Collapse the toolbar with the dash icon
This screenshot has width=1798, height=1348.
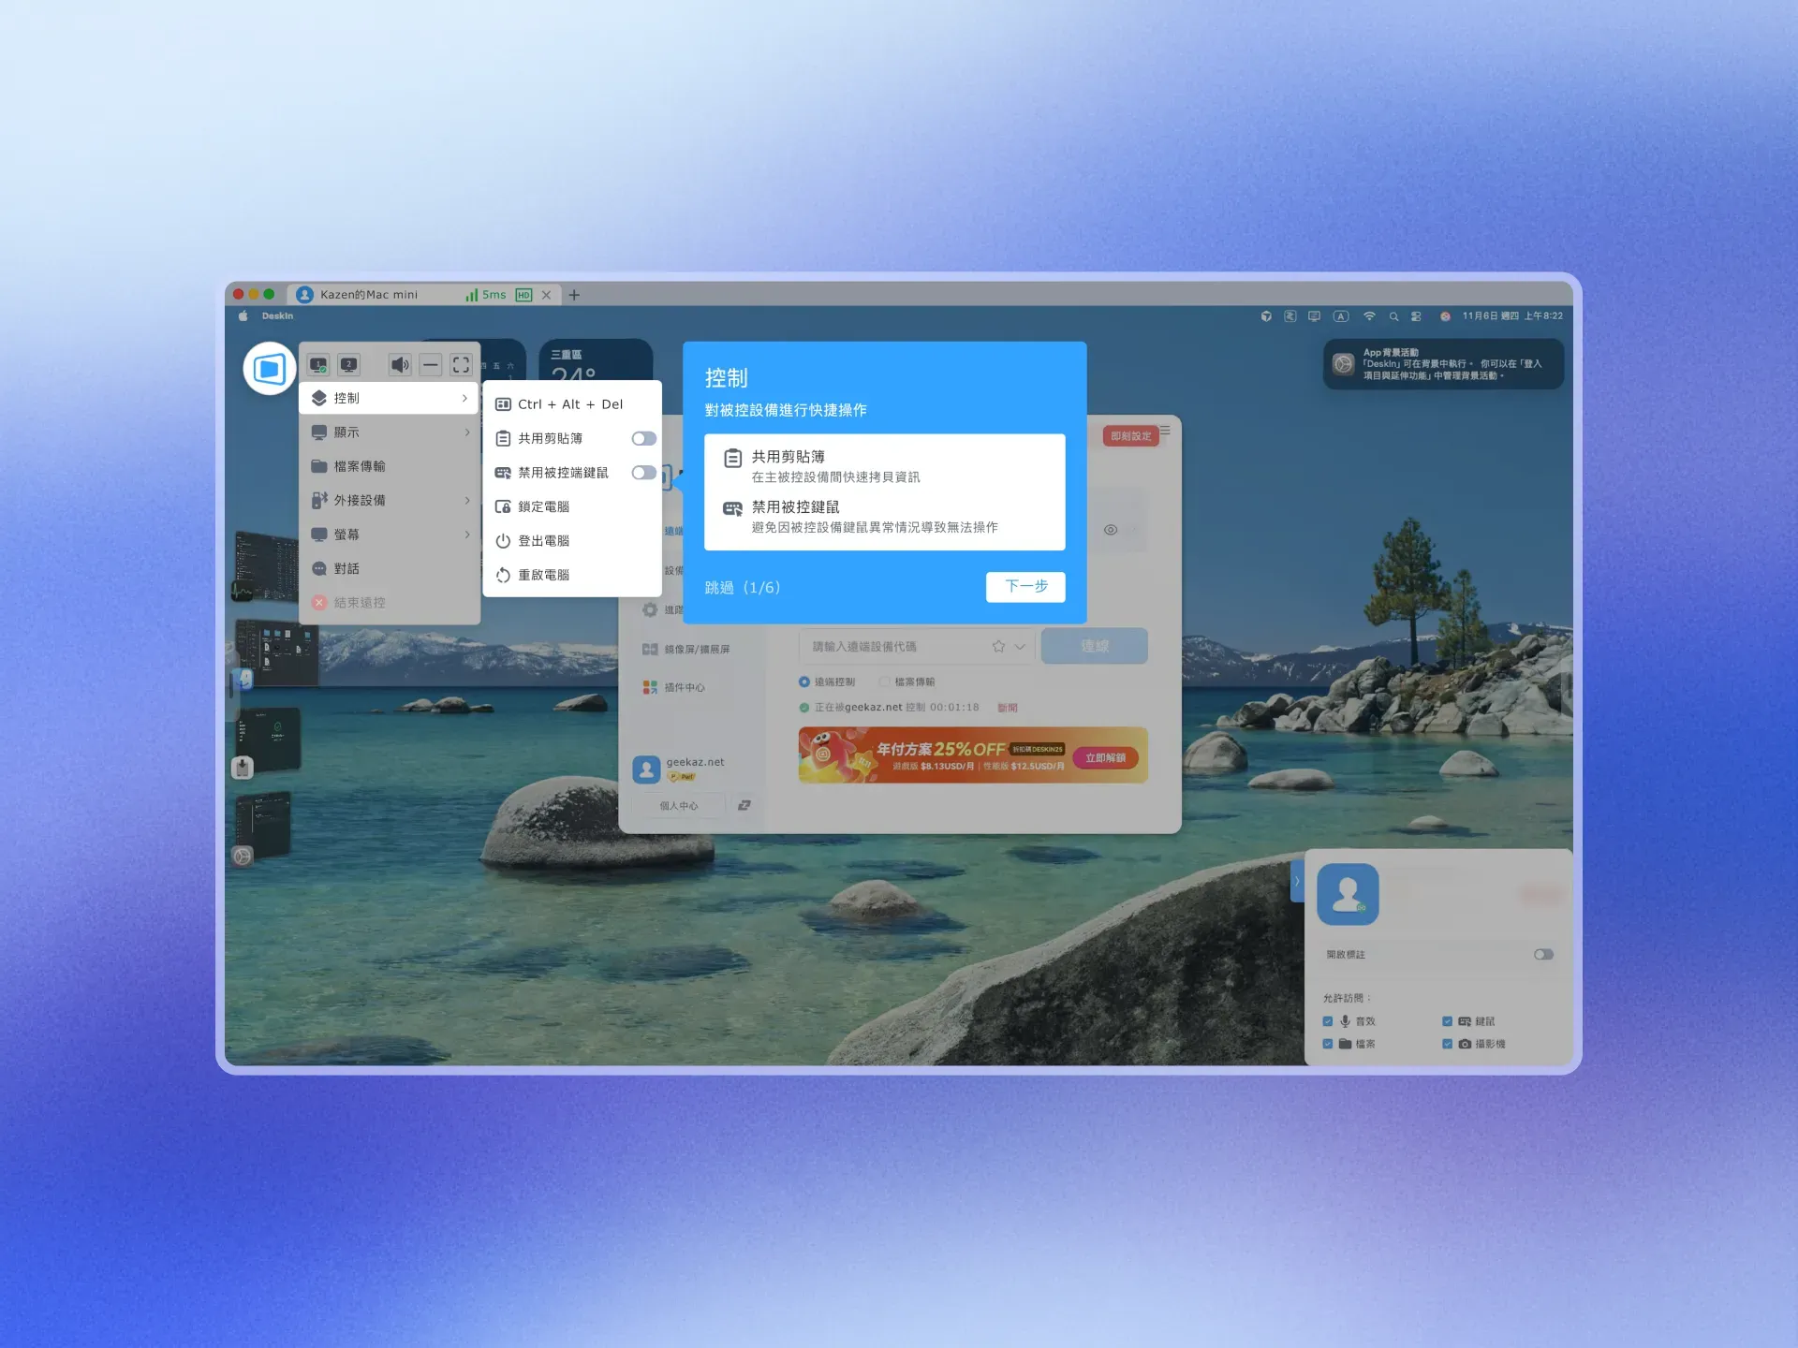click(x=430, y=365)
